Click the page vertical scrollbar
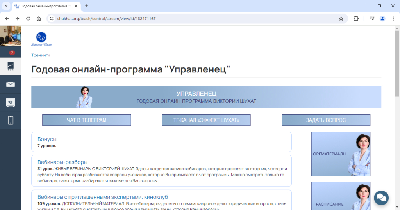 pyautogui.click(x=397, y=64)
